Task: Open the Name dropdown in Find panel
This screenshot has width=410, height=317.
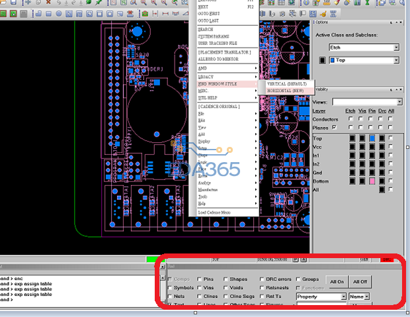Action: [367, 296]
